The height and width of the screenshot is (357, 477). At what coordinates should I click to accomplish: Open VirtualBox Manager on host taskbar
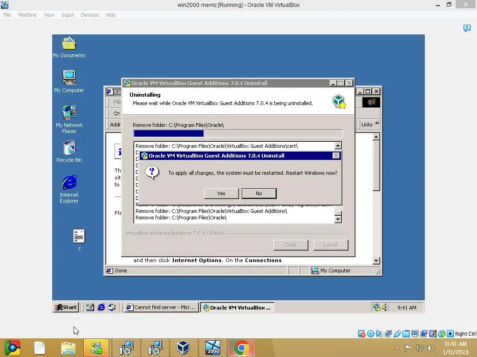tap(183, 348)
